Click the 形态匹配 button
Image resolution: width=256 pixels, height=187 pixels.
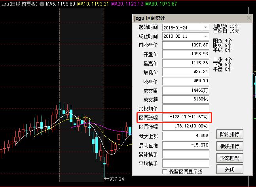click(230, 158)
